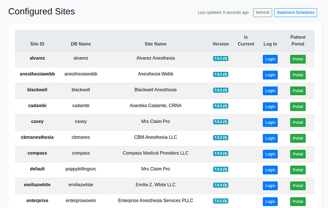Log in to the compass site
The width and height of the screenshot is (328, 208).
(x=270, y=154)
